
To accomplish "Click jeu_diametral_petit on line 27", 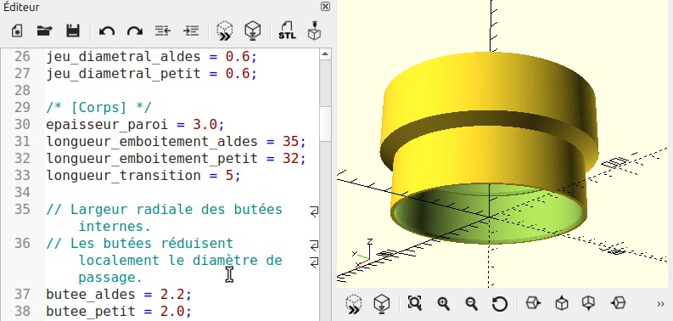I will tap(123, 74).
